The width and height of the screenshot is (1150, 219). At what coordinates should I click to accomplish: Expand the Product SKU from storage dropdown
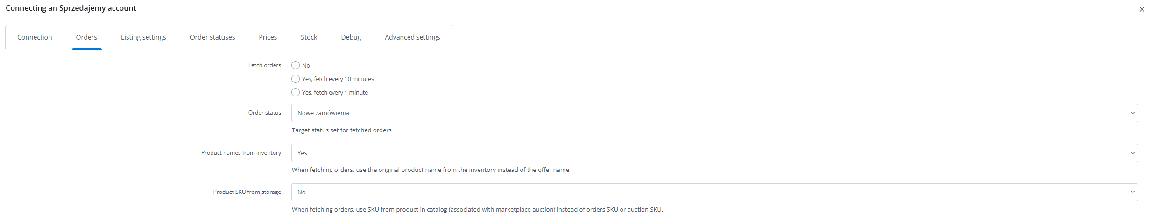click(714, 192)
